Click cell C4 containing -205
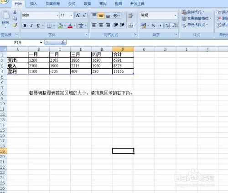 (x=60, y=71)
